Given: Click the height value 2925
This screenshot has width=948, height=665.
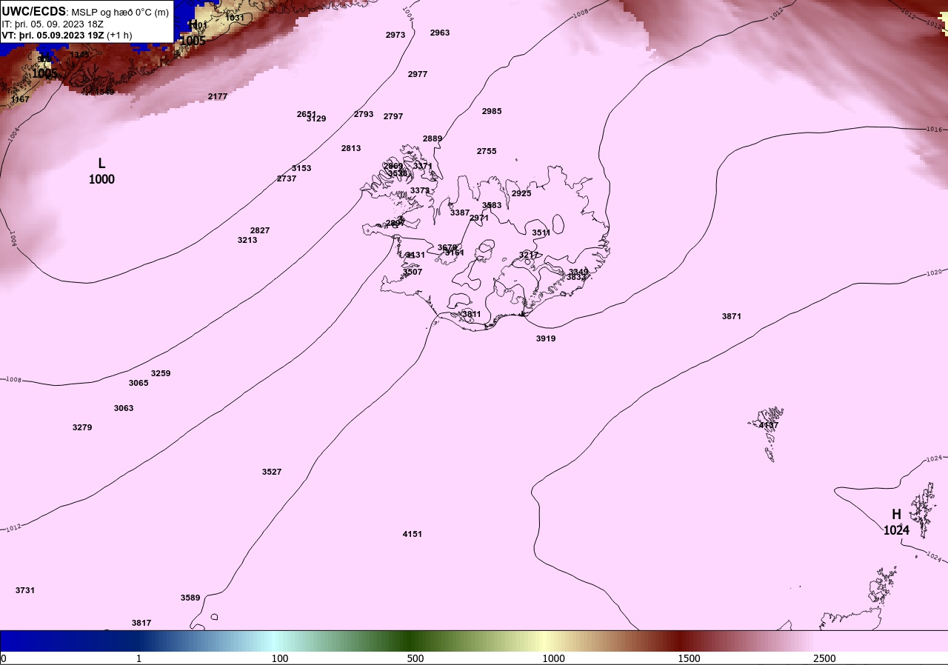Looking at the screenshot, I should pos(521,193).
